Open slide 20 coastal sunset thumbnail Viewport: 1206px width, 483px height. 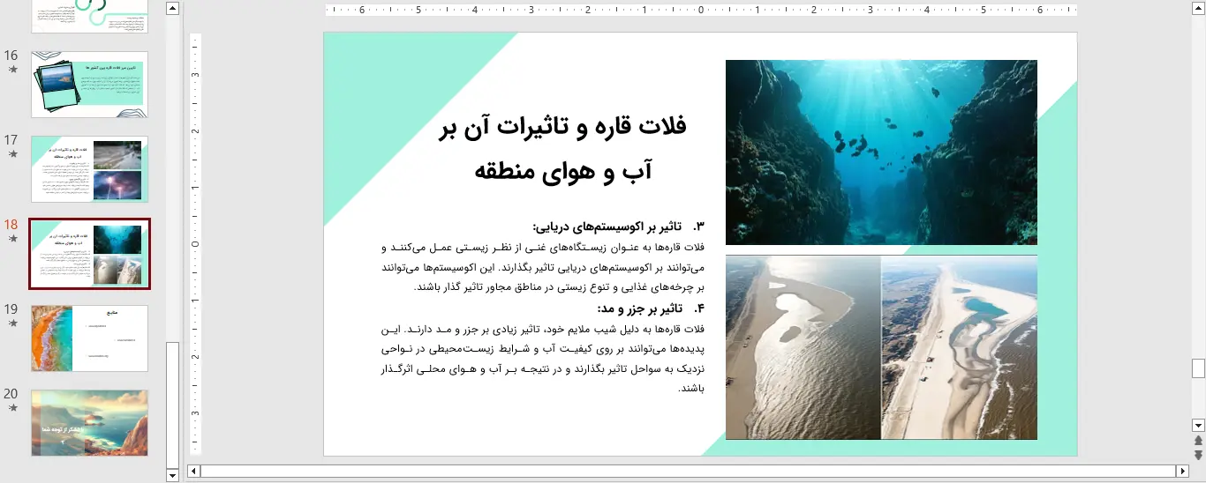point(90,423)
